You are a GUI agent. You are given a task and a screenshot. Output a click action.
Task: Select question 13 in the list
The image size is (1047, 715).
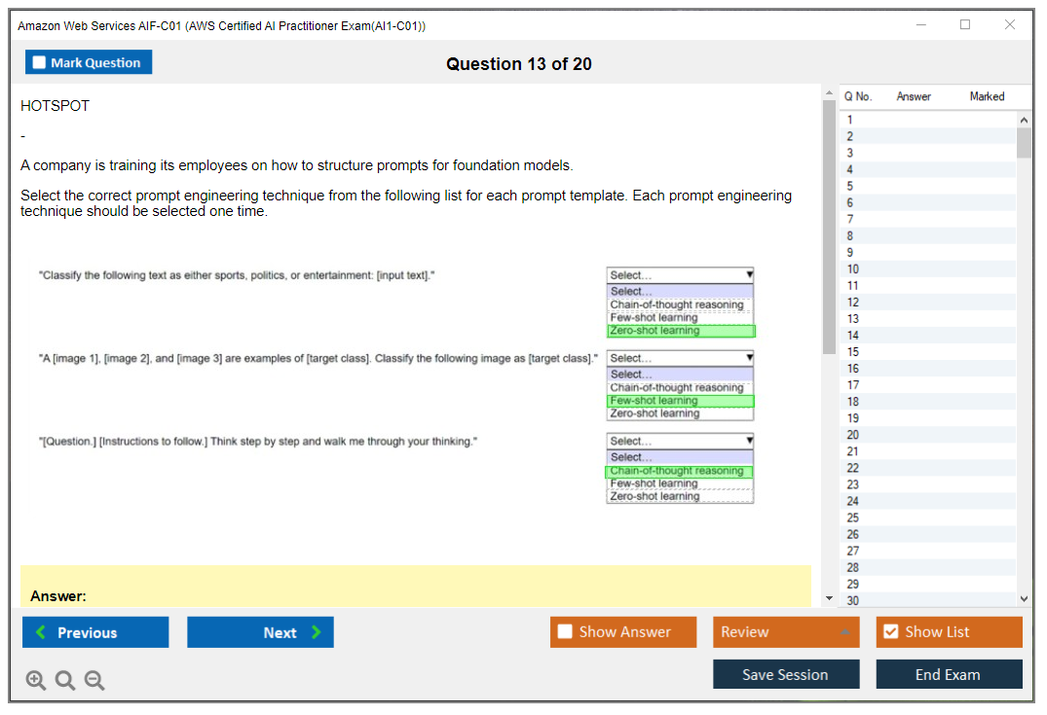pyautogui.click(x=853, y=318)
